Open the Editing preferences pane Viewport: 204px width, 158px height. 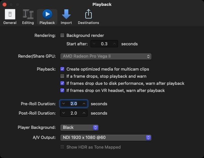click(x=28, y=17)
